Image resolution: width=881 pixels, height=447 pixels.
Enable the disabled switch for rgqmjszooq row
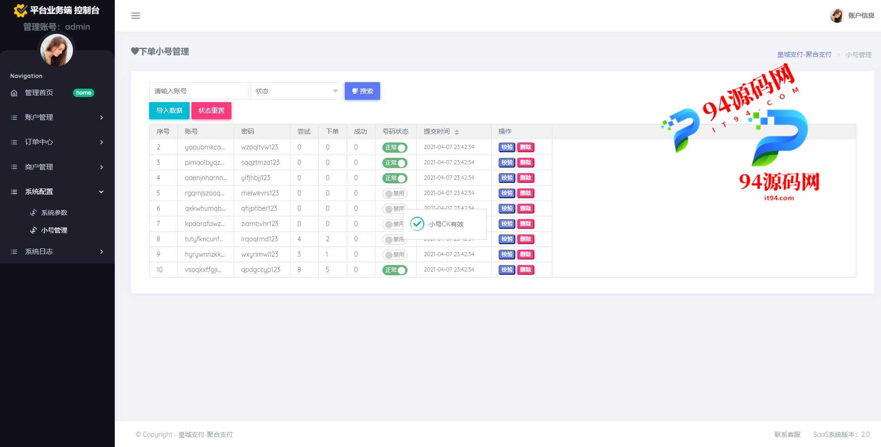click(395, 194)
